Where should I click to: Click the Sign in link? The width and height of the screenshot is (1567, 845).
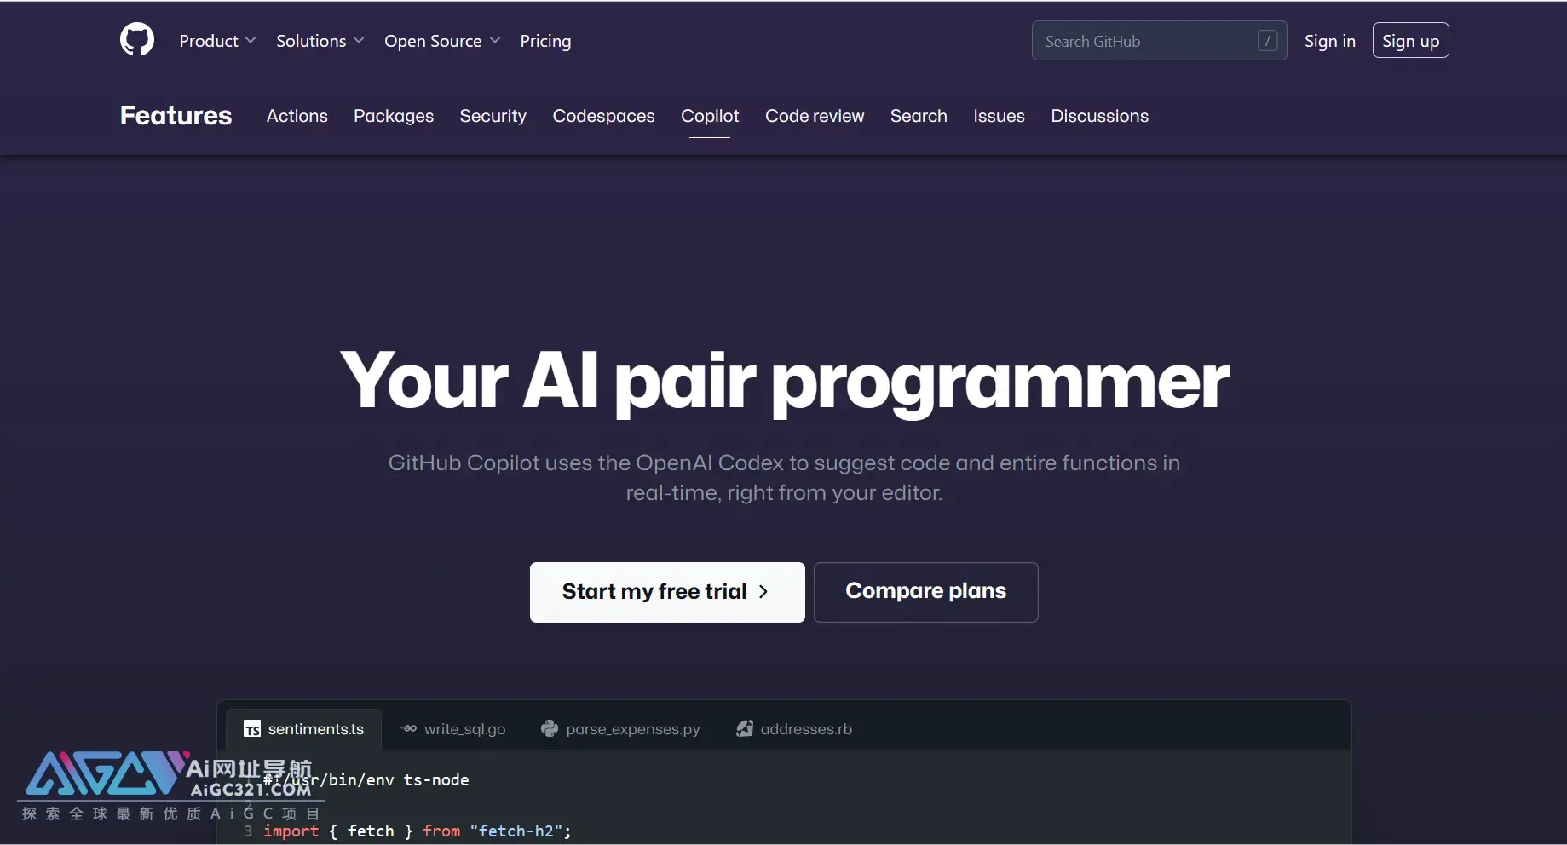tap(1329, 41)
